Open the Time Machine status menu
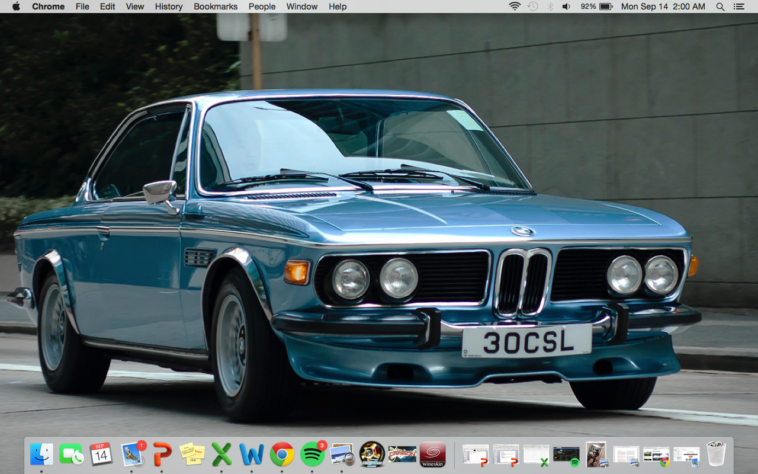The height and width of the screenshot is (474, 758). pos(533,7)
